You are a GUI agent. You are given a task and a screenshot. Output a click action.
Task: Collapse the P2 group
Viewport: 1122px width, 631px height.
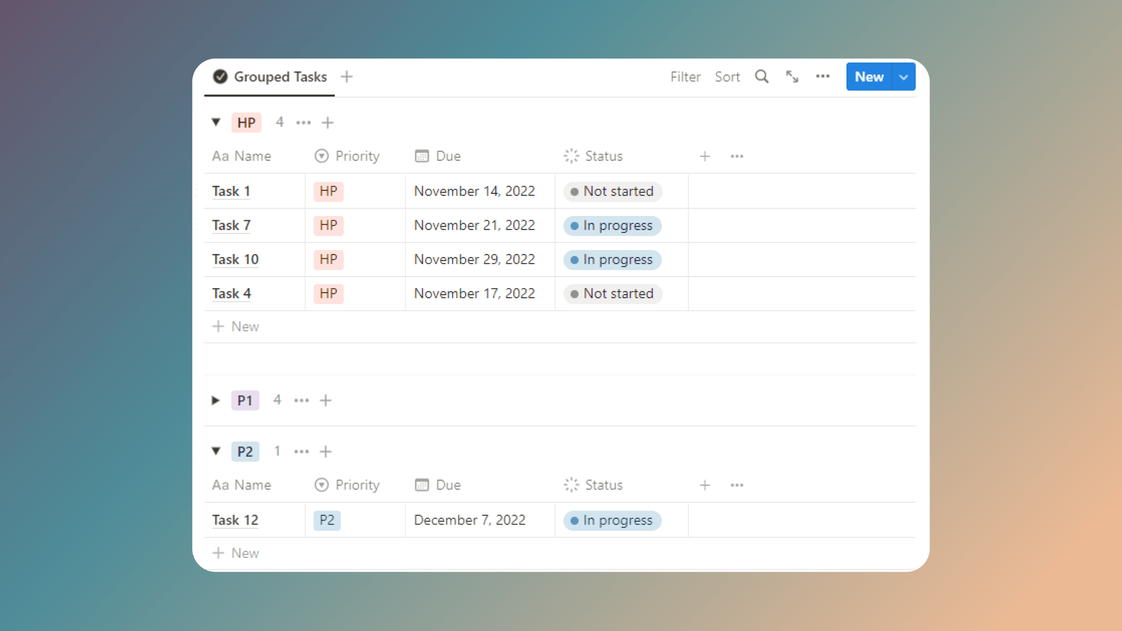(x=217, y=452)
